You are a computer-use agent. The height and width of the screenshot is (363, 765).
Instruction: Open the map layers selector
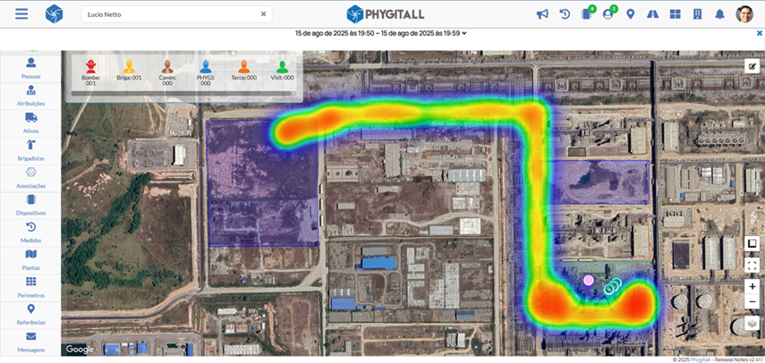[x=752, y=323]
